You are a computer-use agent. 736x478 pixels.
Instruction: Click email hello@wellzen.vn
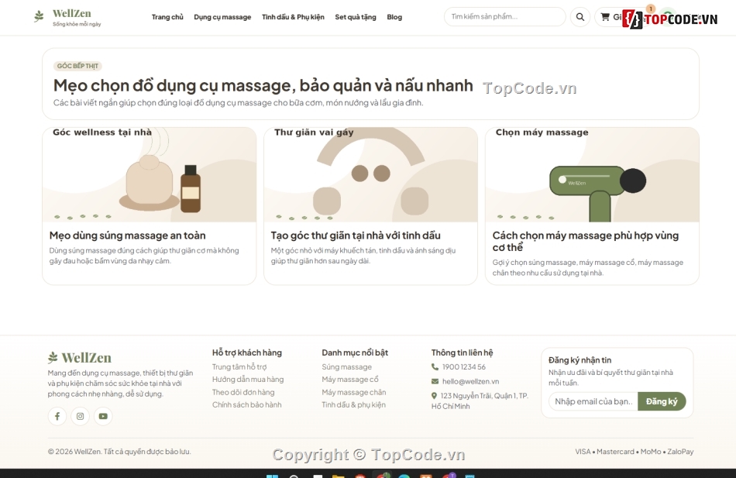470,381
